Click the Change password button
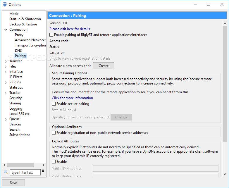This screenshot has height=188, width=229. (121, 117)
